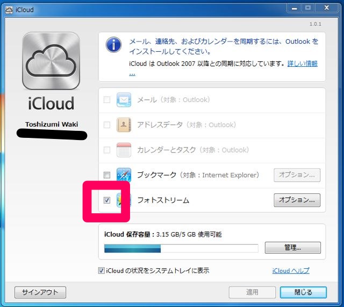Screen dimensions: 344x307
Task: Toggle the カレンダーとタスク checkbox
Action: coord(107,150)
